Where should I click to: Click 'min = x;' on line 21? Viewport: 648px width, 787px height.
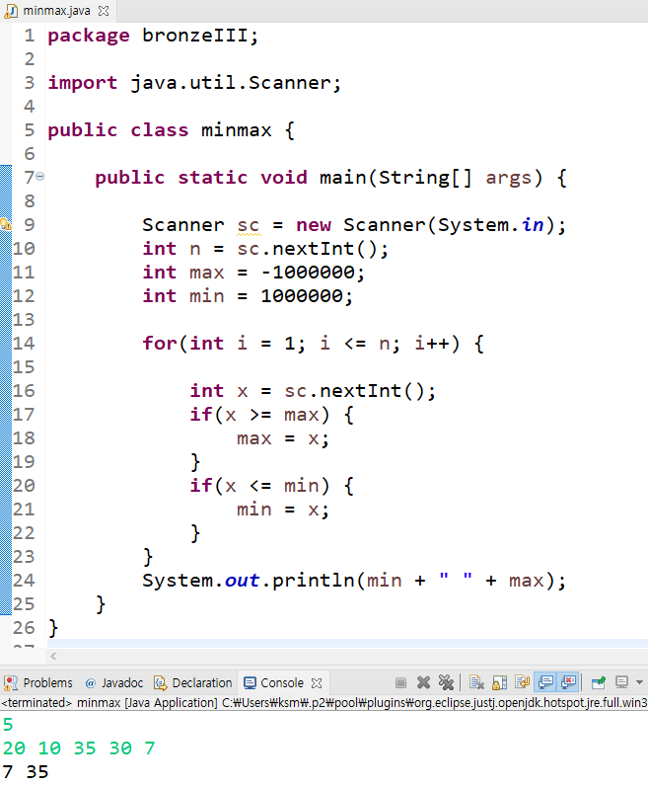pos(283,510)
